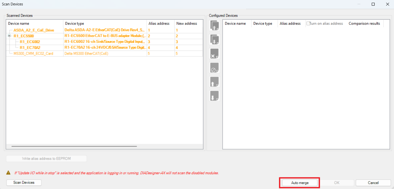Select the MS300_CMM_EC02_Card device
This screenshot has height=189, width=394.
point(33,53)
